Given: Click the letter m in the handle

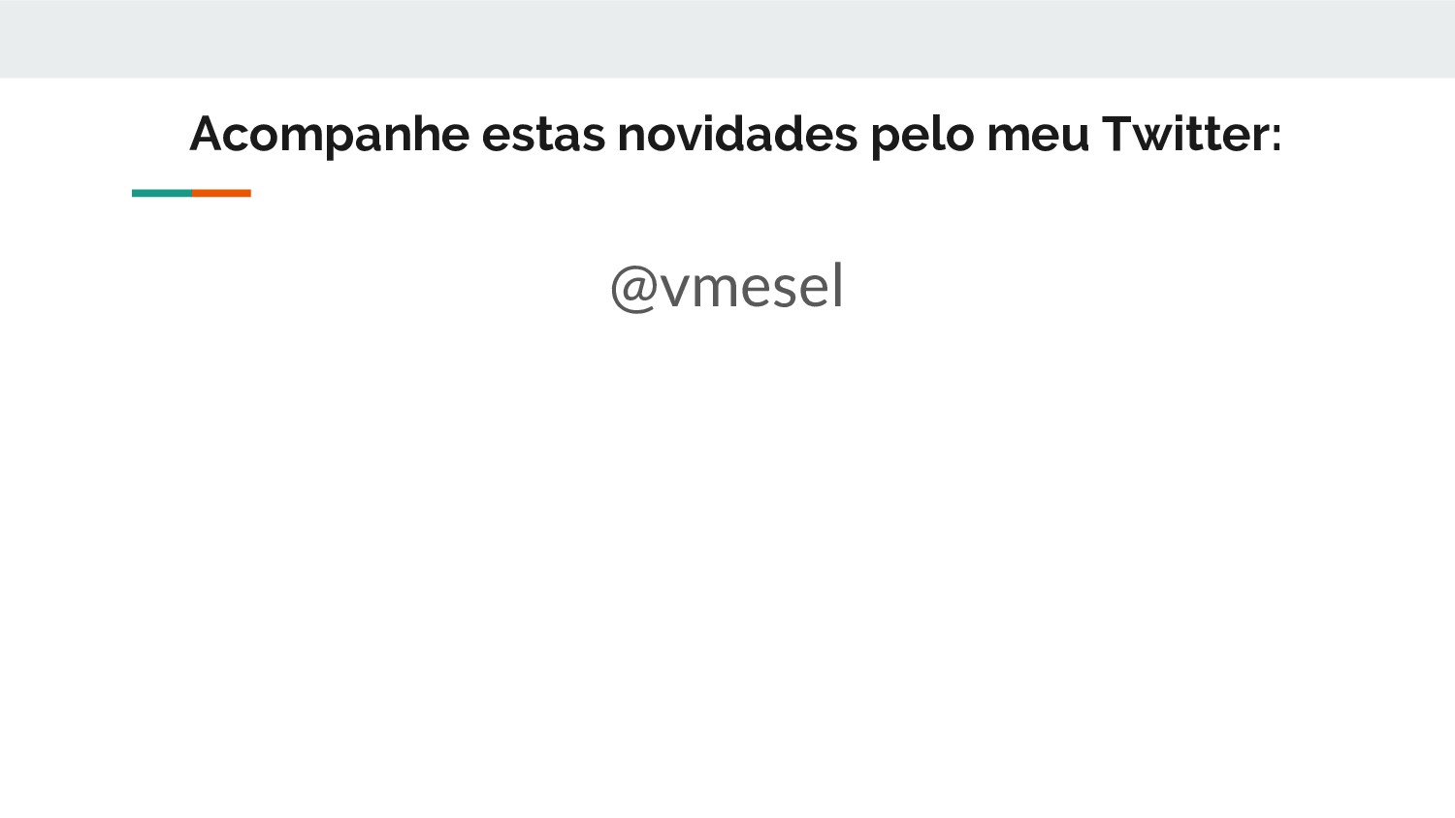Looking at the screenshot, I should click(720, 291).
